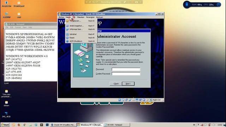
Task: Click the optical drive status icon
Action: 123,100
